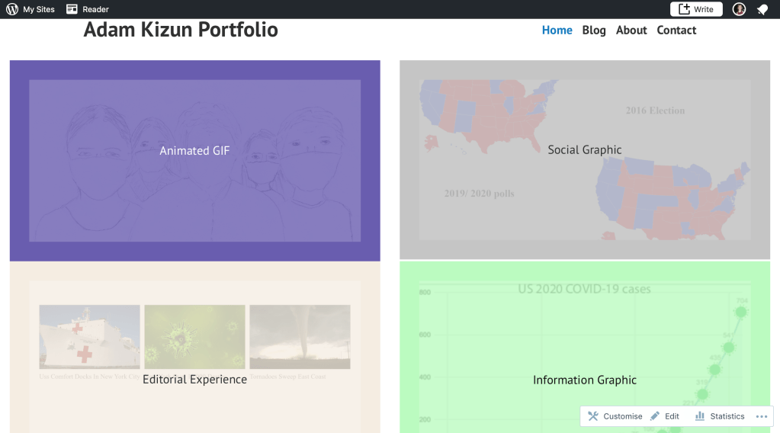Click the user avatar profile icon

[739, 9]
